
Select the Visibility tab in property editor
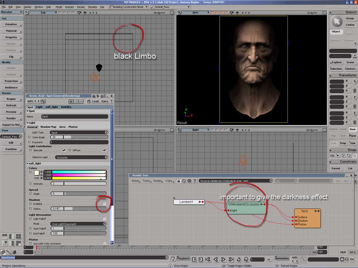click(x=66, y=107)
